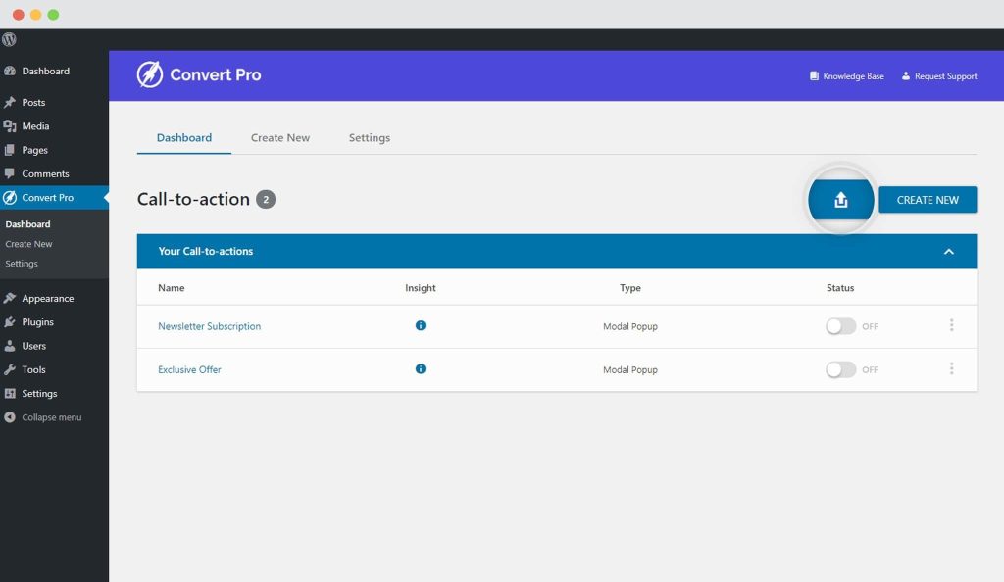Viewport: 1004px width, 582px height.
Task: View insight info for Newsletter Subscription
Action: click(420, 325)
